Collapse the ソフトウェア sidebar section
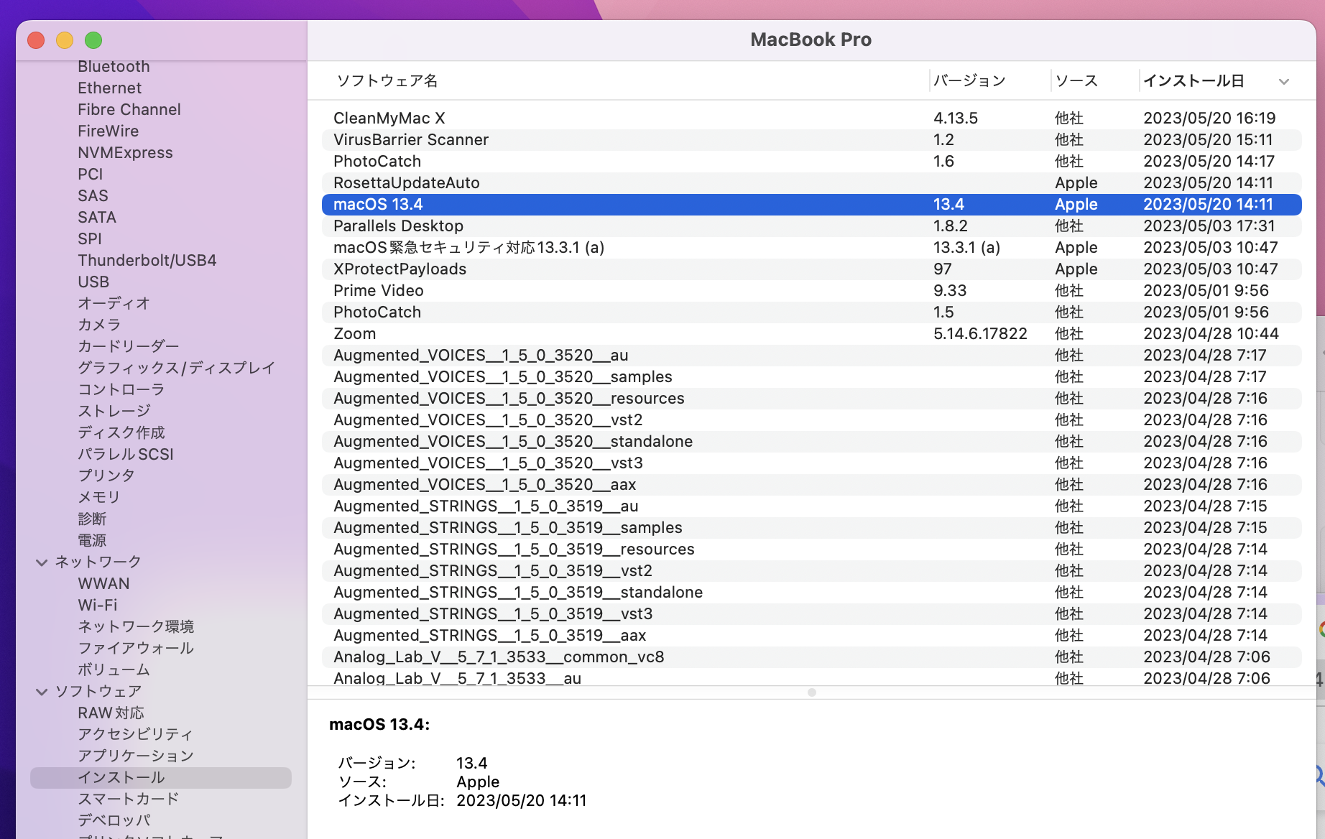The width and height of the screenshot is (1325, 839). 42,692
